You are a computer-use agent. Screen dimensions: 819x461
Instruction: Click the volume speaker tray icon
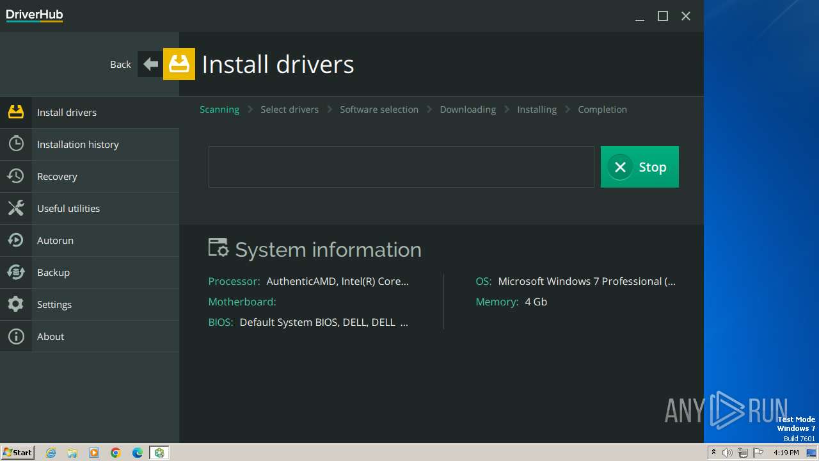[x=728, y=453]
